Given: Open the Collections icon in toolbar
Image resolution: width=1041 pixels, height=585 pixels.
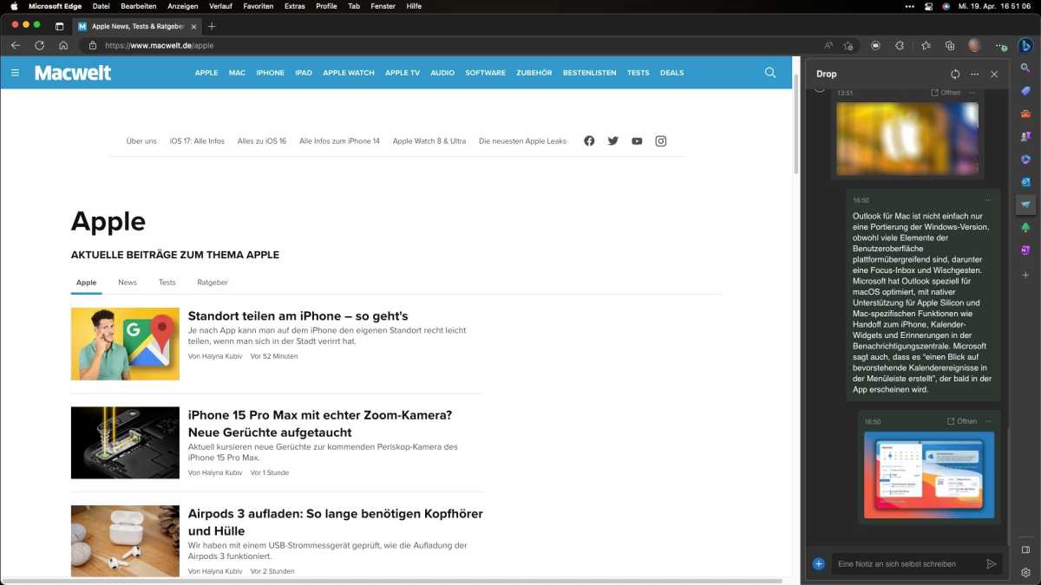Looking at the screenshot, I should (950, 45).
